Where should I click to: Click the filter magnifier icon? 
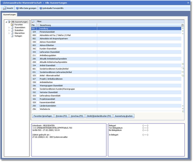pos(33,22)
